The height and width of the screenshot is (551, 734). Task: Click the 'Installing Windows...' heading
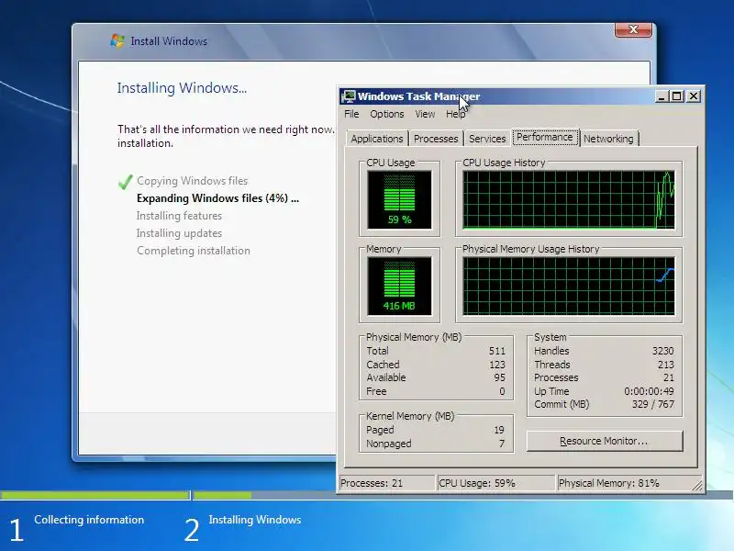click(182, 88)
